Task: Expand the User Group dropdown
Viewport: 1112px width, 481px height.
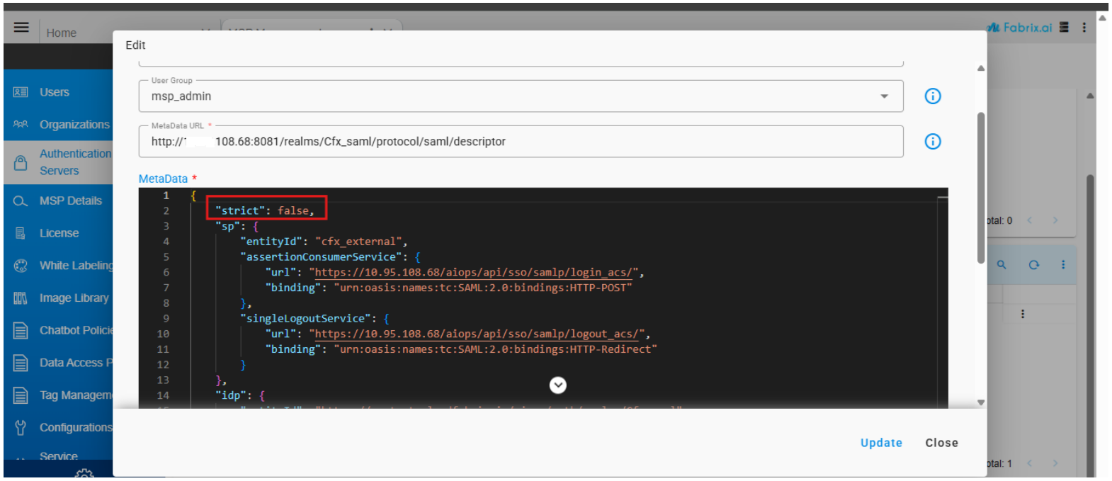Action: tap(884, 96)
